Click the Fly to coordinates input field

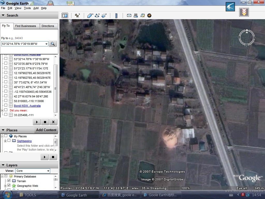pyautogui.click(x=23, y=44)
